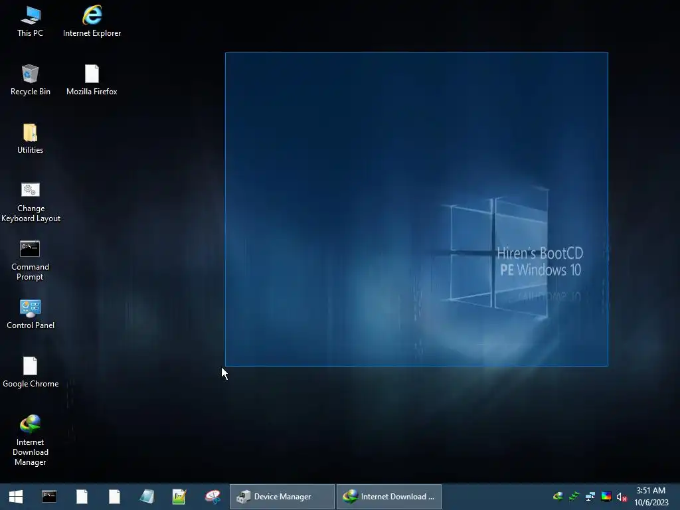The height and width of the screenshot is (510, 680).
Task: Click the 'Internet Explorer' desktop label text
Action: (92, 33)
